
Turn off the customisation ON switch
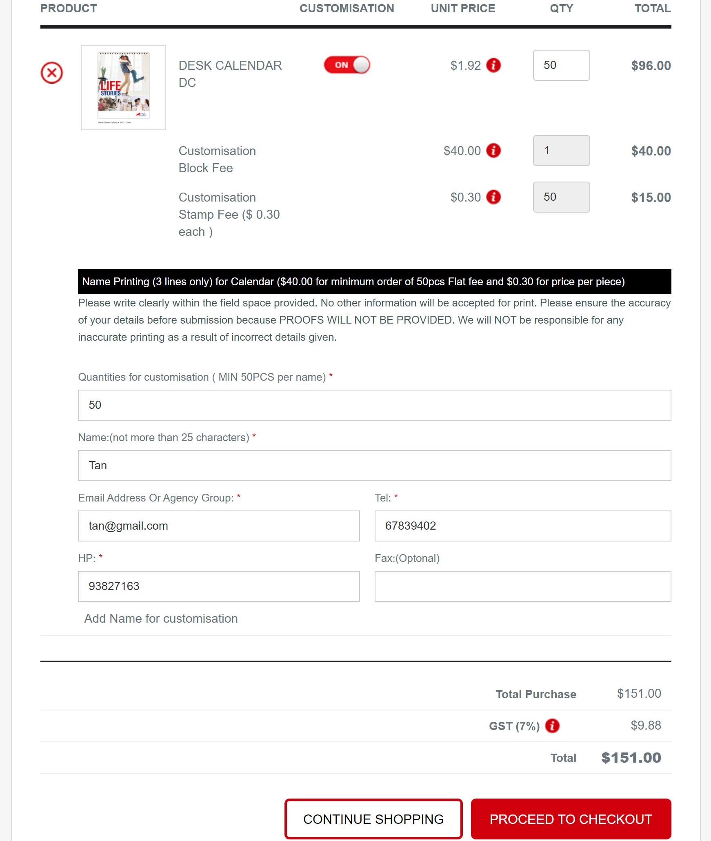pos(347,65)
